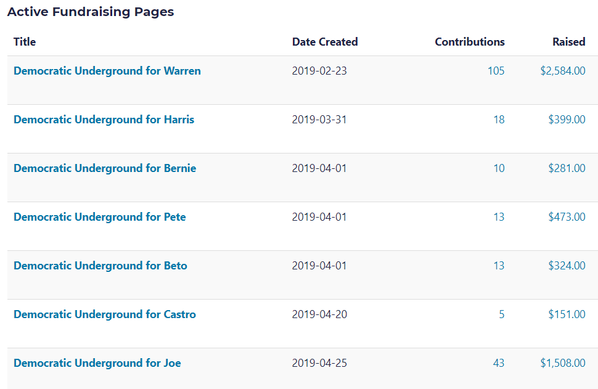Click the $281.00 raised amount for Bernie

(567, 168)
